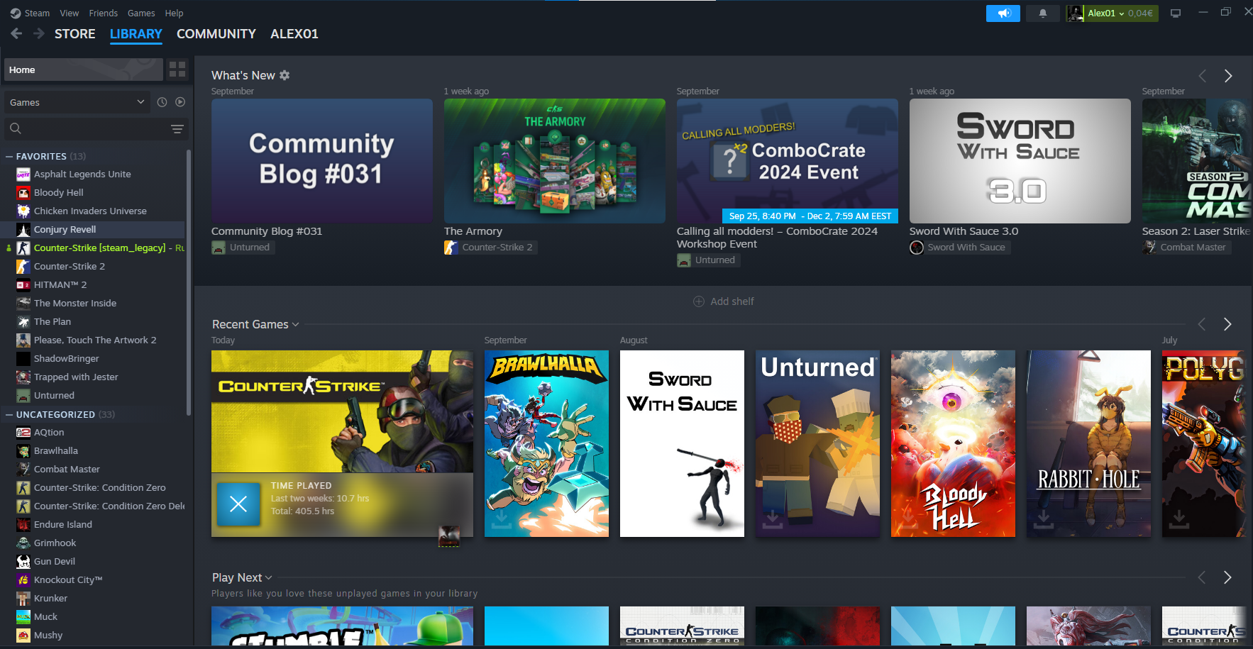Screen dimensions: 1253x649
Task: Click the back navigation arrow
Action: (x=17, y=33)
